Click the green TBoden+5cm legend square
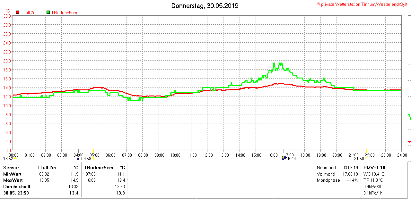The image size is (411, 199). click(x=48, y=12)
